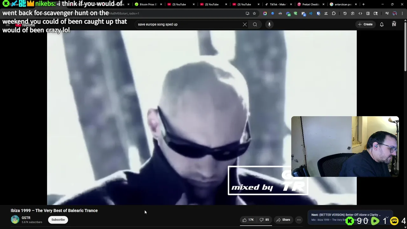Open the browser media controls icon
This screenshot has height=229, width=407.
tap(387, 13)
